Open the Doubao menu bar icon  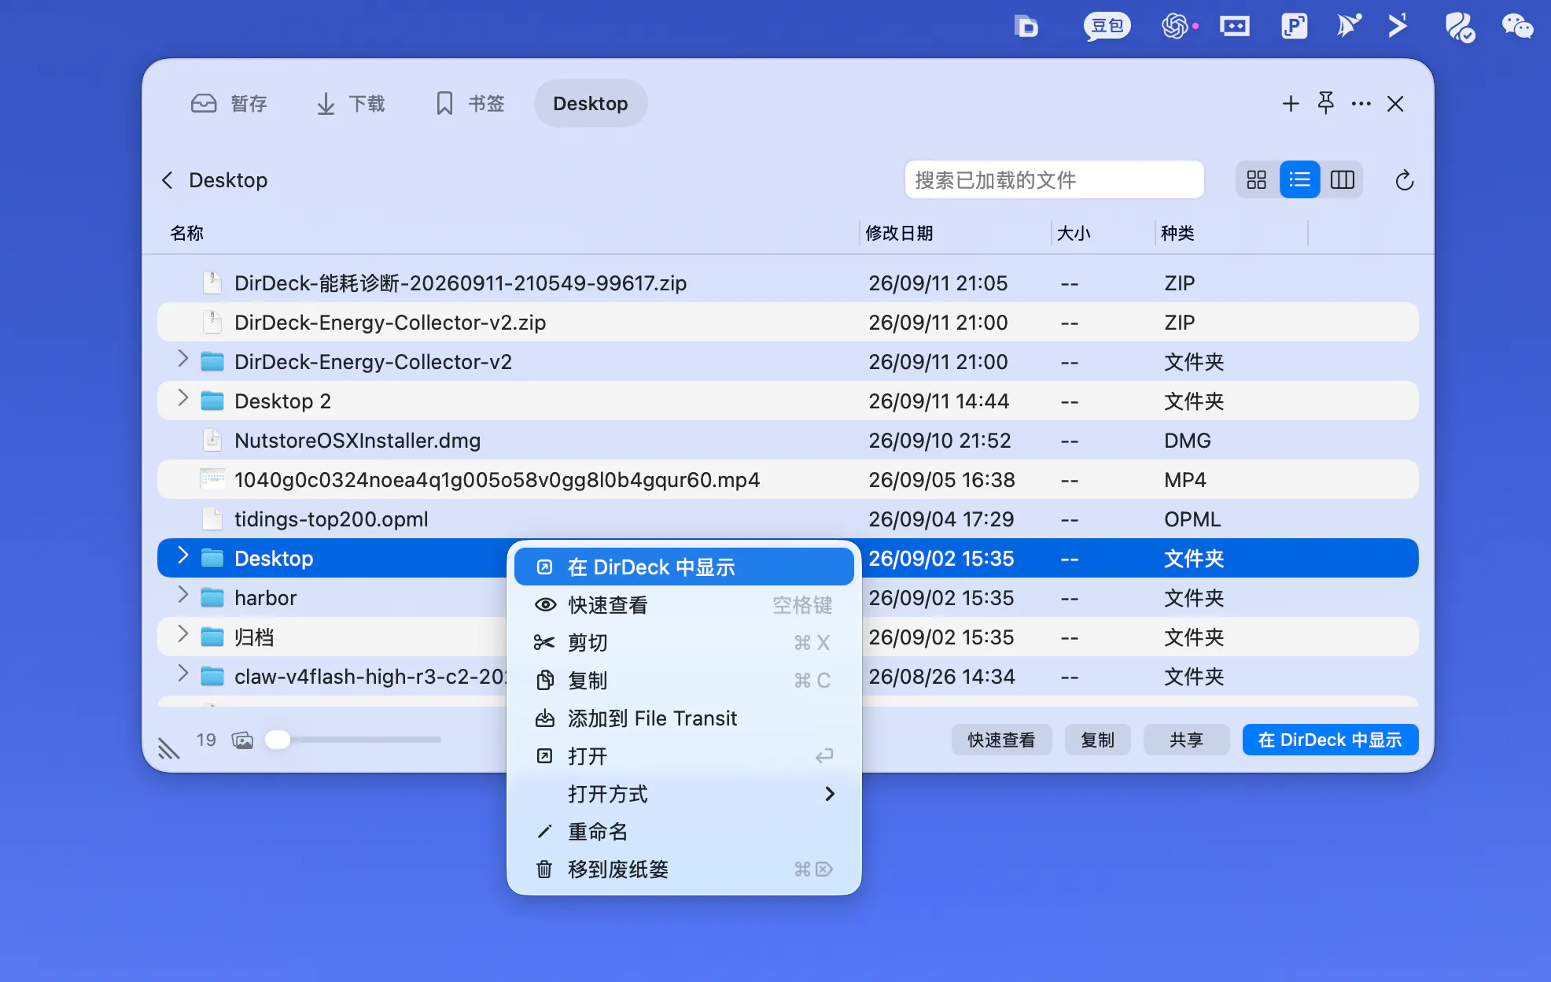point(1107,26)
